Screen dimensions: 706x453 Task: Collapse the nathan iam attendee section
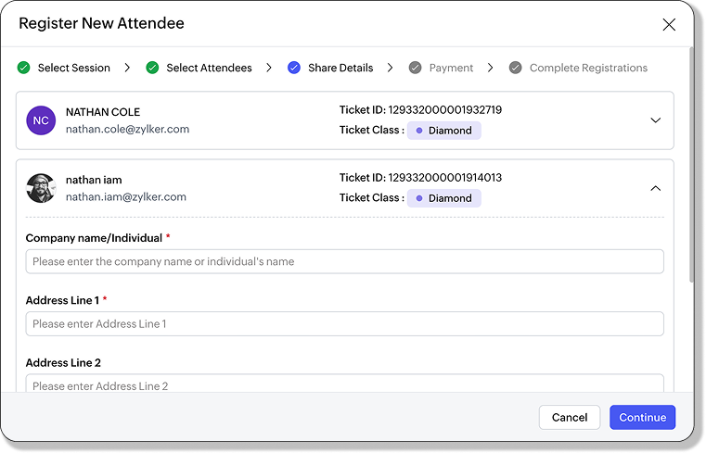(655, 188)
